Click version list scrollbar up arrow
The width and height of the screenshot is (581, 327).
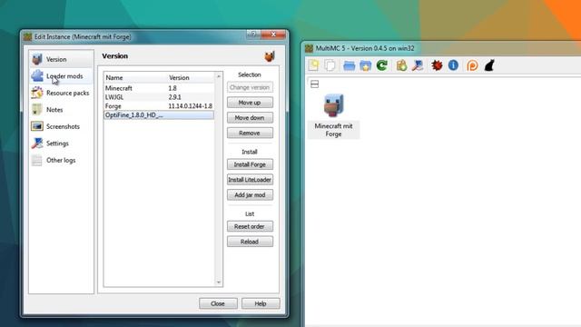point(218,76)
